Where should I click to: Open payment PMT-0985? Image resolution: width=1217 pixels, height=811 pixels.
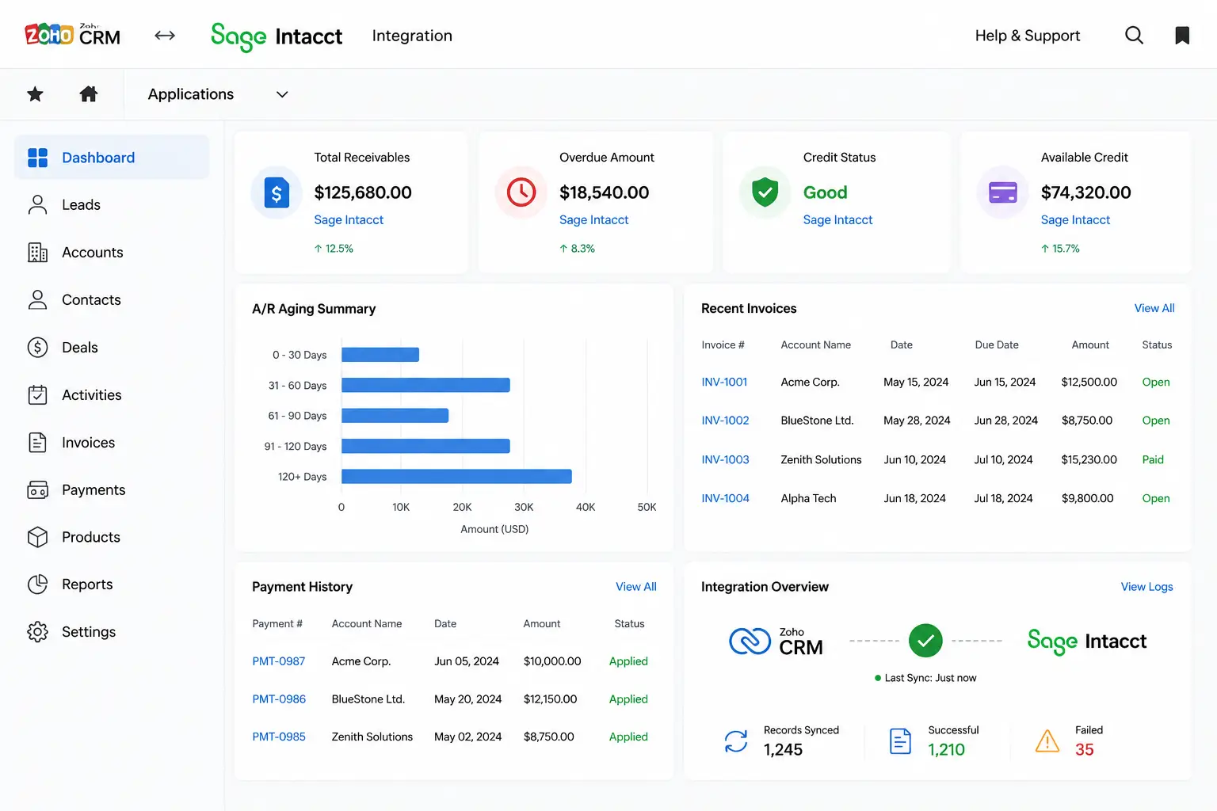[x=278, y=737]
